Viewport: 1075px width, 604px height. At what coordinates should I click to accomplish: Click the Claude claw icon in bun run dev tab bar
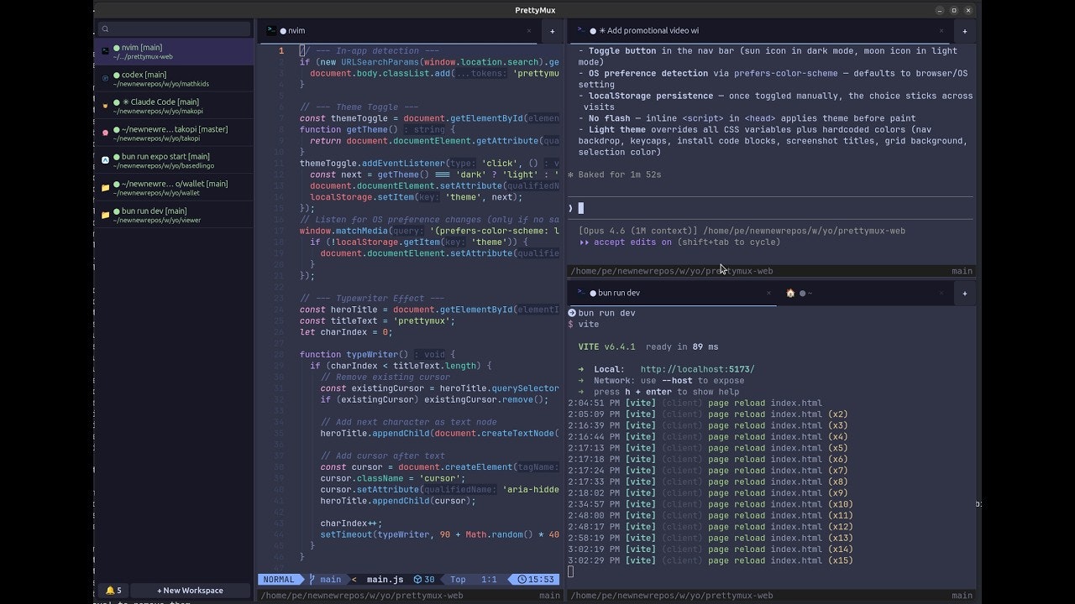click(789, 293)
